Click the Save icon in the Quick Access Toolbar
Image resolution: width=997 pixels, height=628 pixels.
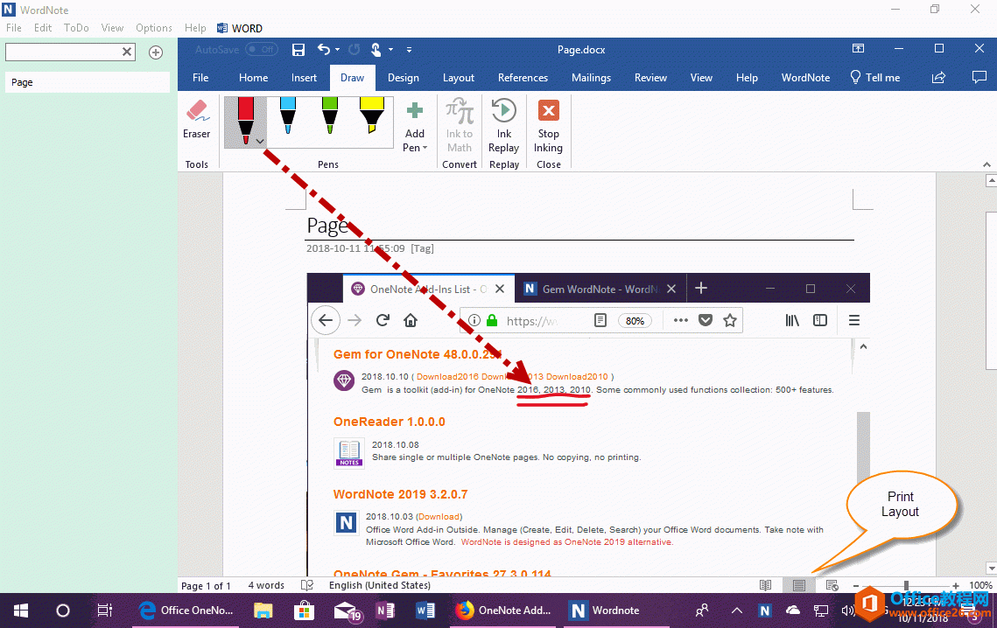[298, 50]
